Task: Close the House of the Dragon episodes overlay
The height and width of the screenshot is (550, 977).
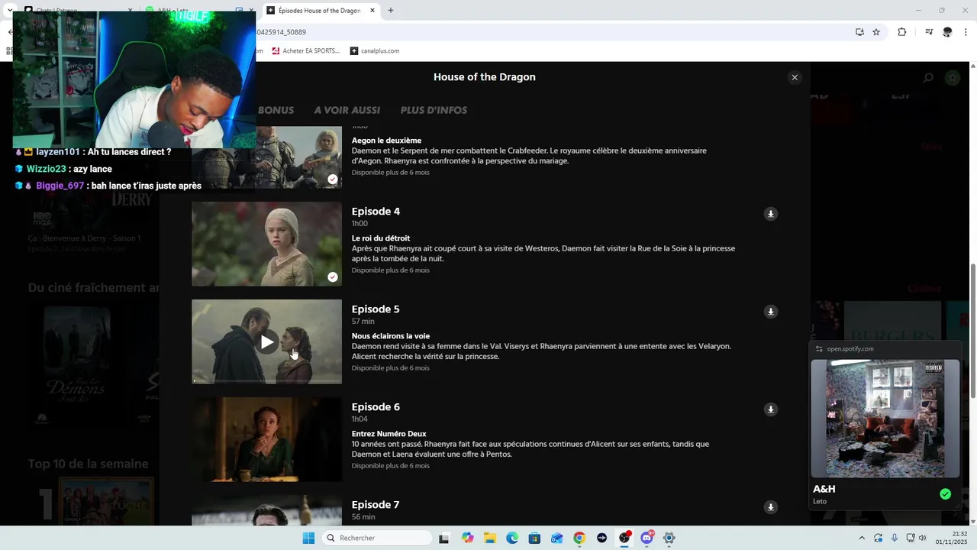Action: click(795, 77)
